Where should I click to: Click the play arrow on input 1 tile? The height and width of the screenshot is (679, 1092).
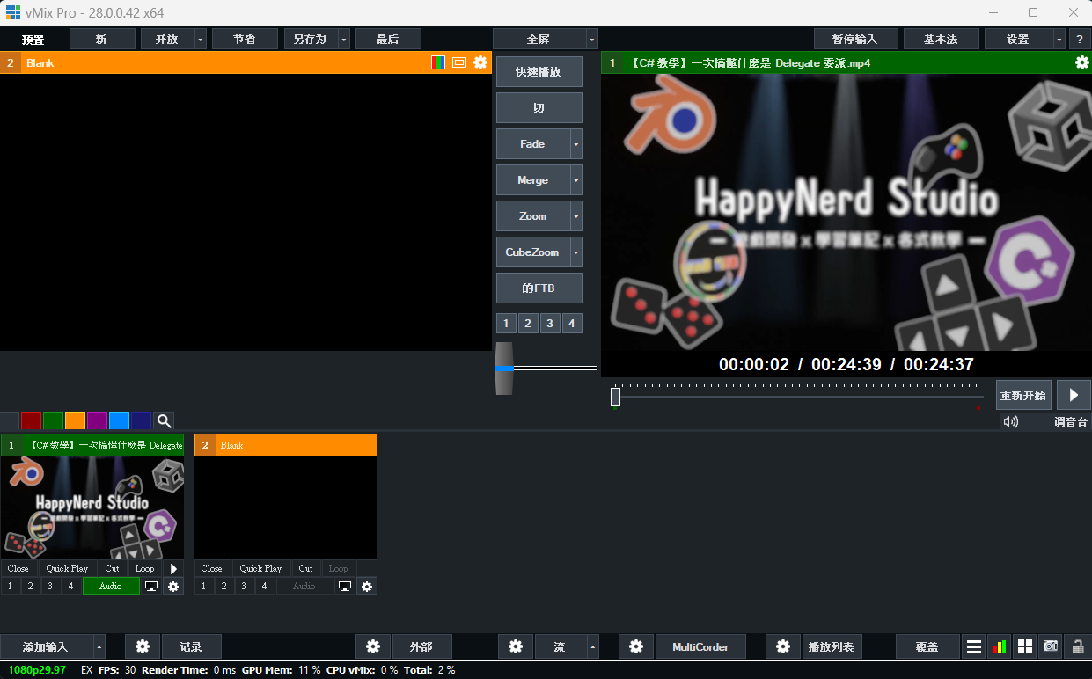click(173, 569)
